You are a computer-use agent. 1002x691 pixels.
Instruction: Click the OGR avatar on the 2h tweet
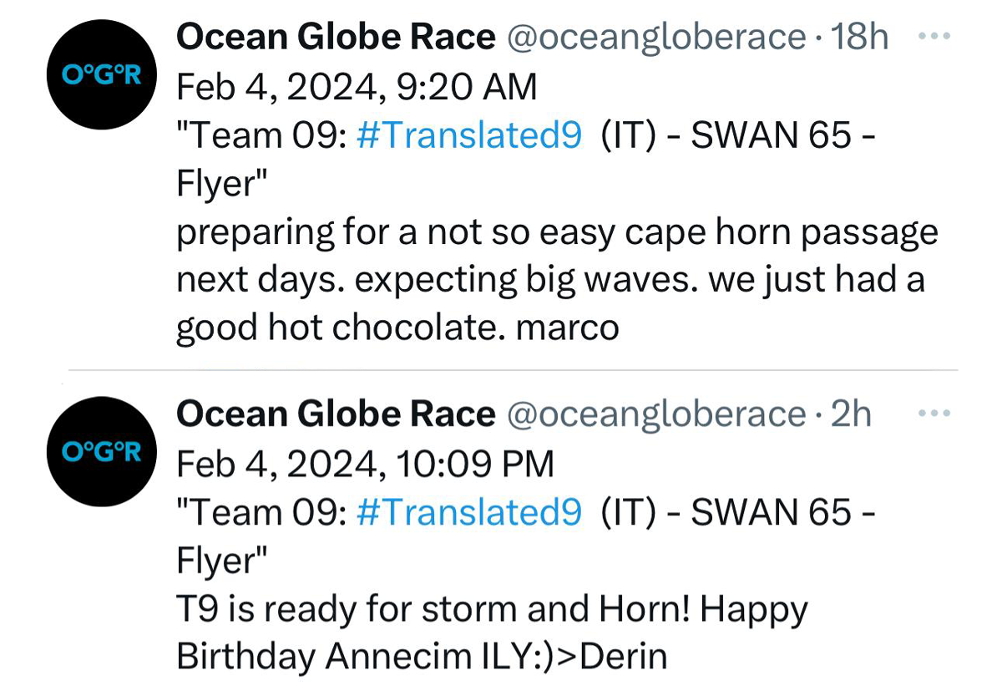tap(102, 451)
